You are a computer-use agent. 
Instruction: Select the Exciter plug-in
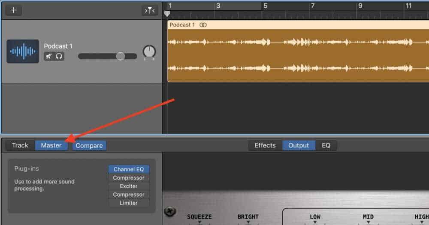(x=129, y=186)
